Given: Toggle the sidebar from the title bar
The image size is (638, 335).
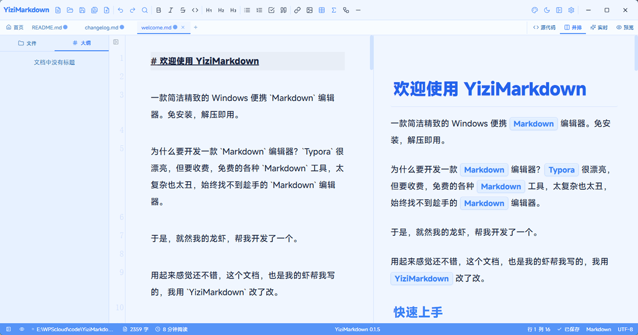Looking at the screenshot, I should pos(559,10).
